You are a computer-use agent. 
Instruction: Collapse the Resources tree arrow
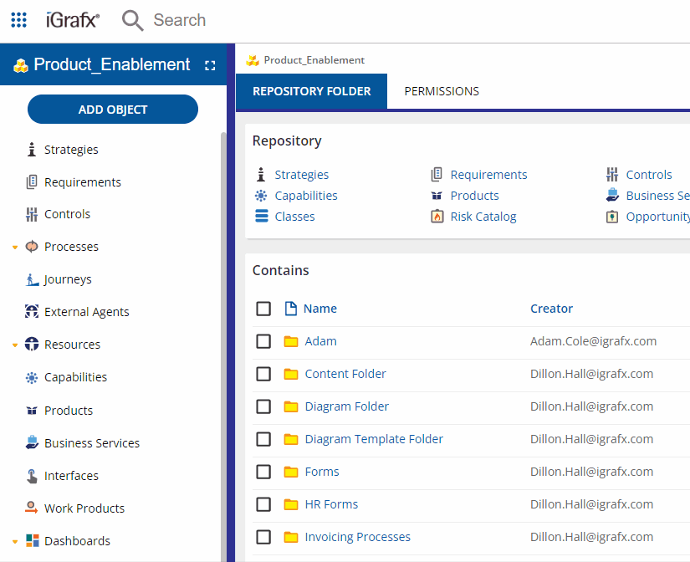(15, 345)
